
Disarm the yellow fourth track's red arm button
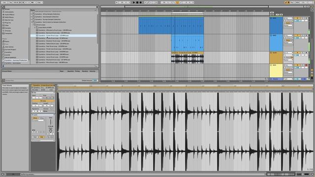pyautogui.click(x=306, y=65)
